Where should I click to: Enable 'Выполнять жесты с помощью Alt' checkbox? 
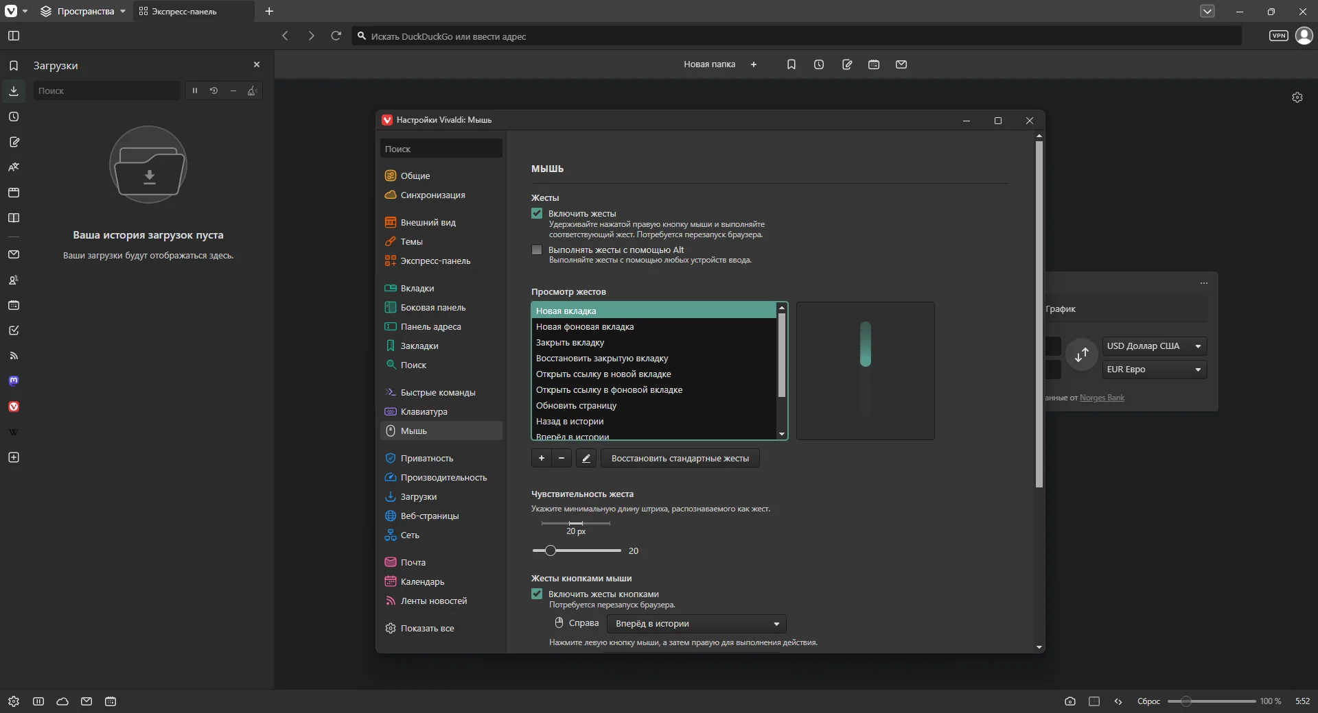pos(537,250)
